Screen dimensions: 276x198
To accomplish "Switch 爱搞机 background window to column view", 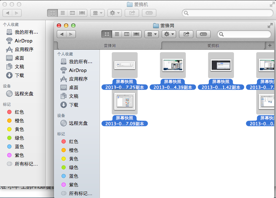I will [x=72, y=13].
